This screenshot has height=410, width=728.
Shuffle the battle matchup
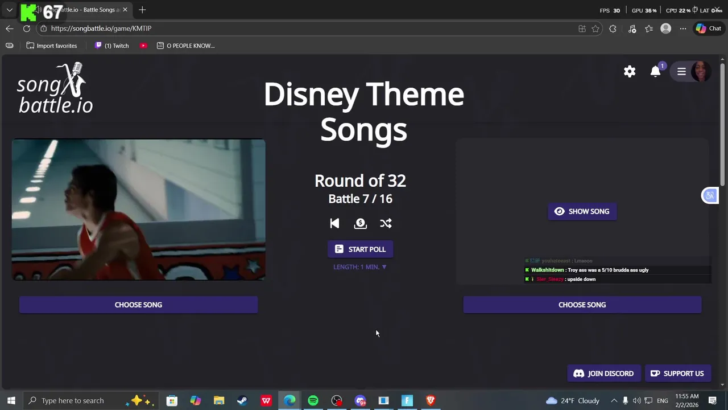click(x=386, y=223)
